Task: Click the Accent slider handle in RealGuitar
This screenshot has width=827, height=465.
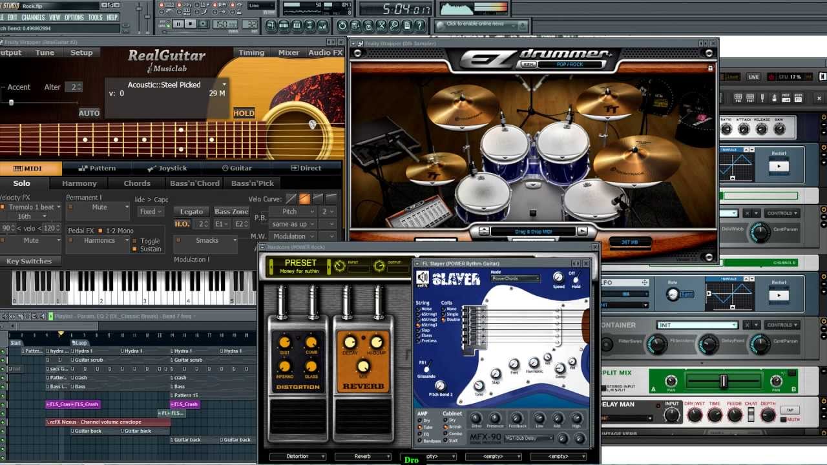Action: pos(11,102)
